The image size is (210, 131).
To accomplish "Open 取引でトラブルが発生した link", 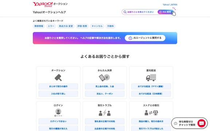I will [x=151, y=128].
